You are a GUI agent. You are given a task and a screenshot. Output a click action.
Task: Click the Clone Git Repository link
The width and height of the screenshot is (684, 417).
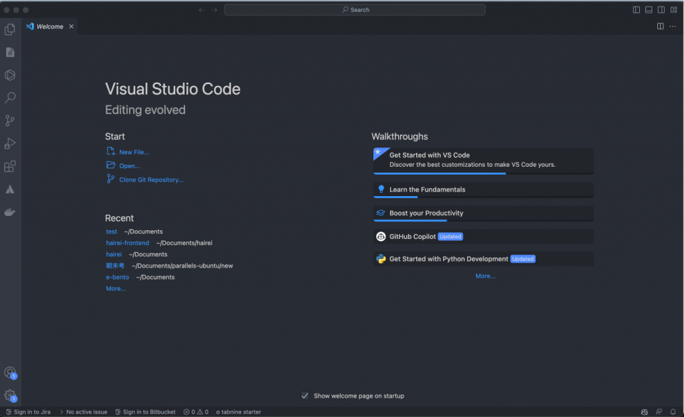click(x=151, y=179)
